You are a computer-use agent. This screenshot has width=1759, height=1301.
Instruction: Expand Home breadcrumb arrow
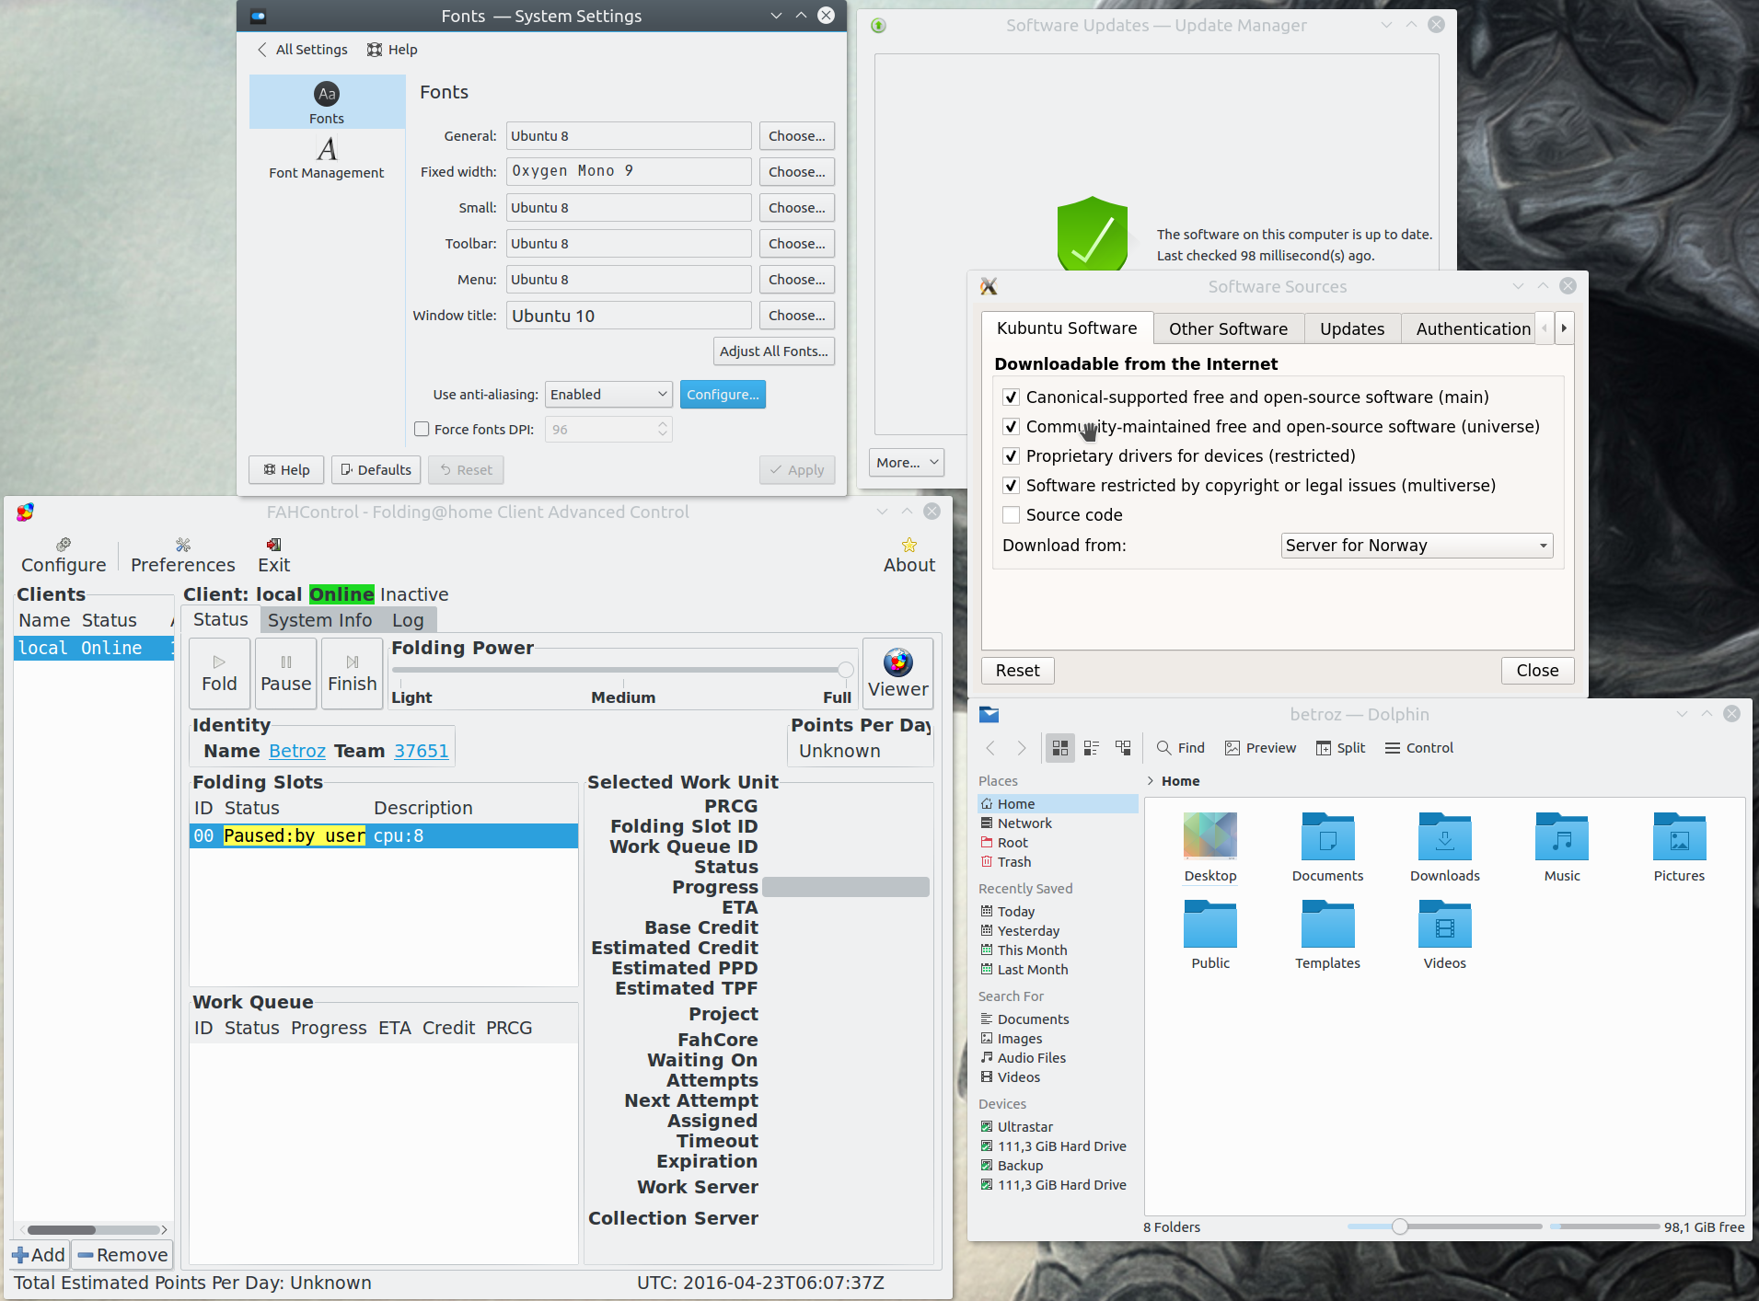pos(1151,781)
